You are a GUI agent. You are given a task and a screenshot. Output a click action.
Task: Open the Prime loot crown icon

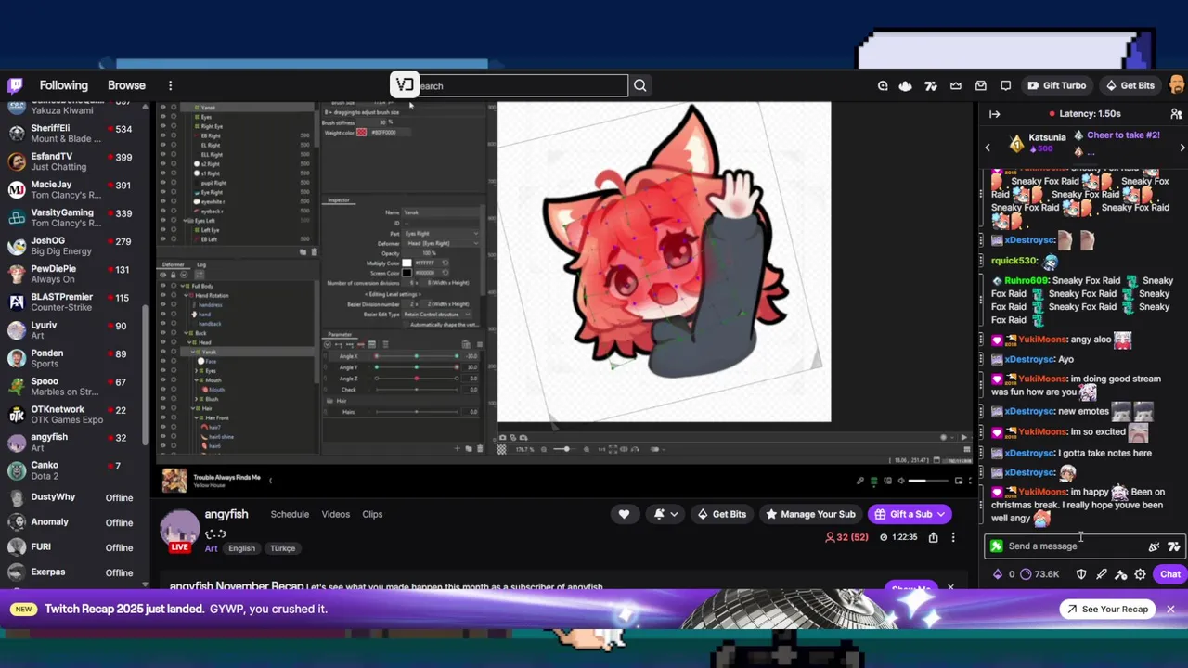(x=956, y=85)
